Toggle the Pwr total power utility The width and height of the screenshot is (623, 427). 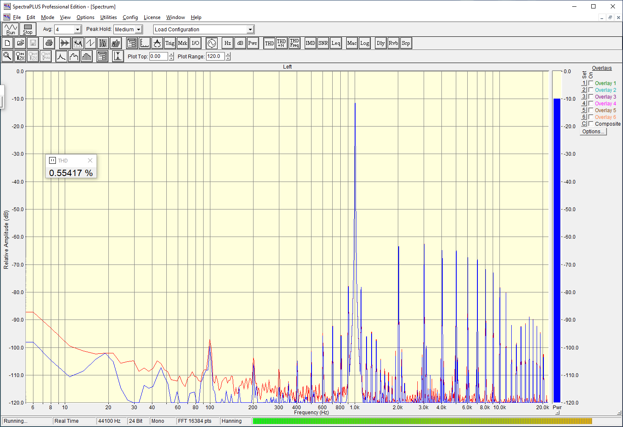[253, 43]
